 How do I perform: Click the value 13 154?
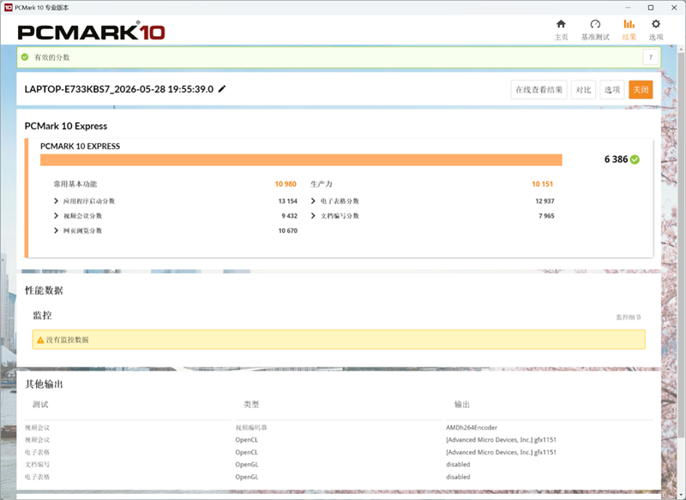coord(287,201)
